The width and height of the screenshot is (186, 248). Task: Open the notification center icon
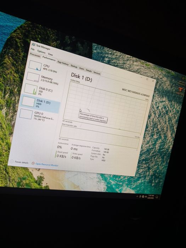(x=157, y=197)
